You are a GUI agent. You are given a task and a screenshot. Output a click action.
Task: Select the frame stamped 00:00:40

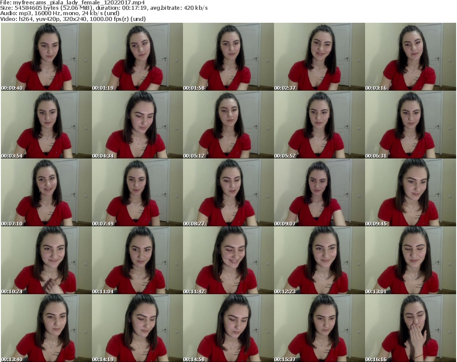(46, 57)
